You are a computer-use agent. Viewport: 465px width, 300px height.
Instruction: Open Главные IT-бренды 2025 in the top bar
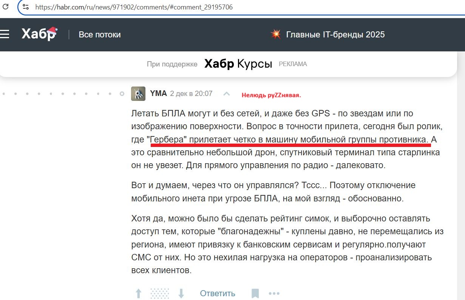click(335, 34)
